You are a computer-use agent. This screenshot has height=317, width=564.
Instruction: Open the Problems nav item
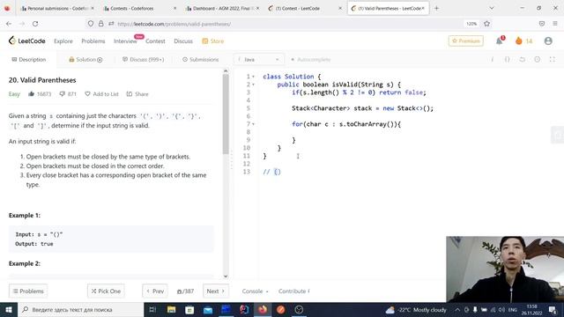pos(93,41)
